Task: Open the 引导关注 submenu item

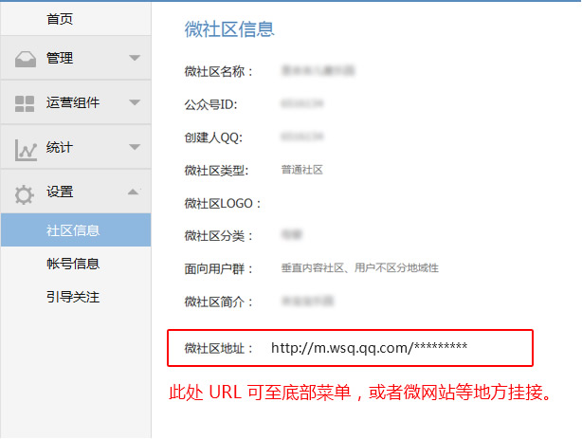Action: (x=73, y=298)
